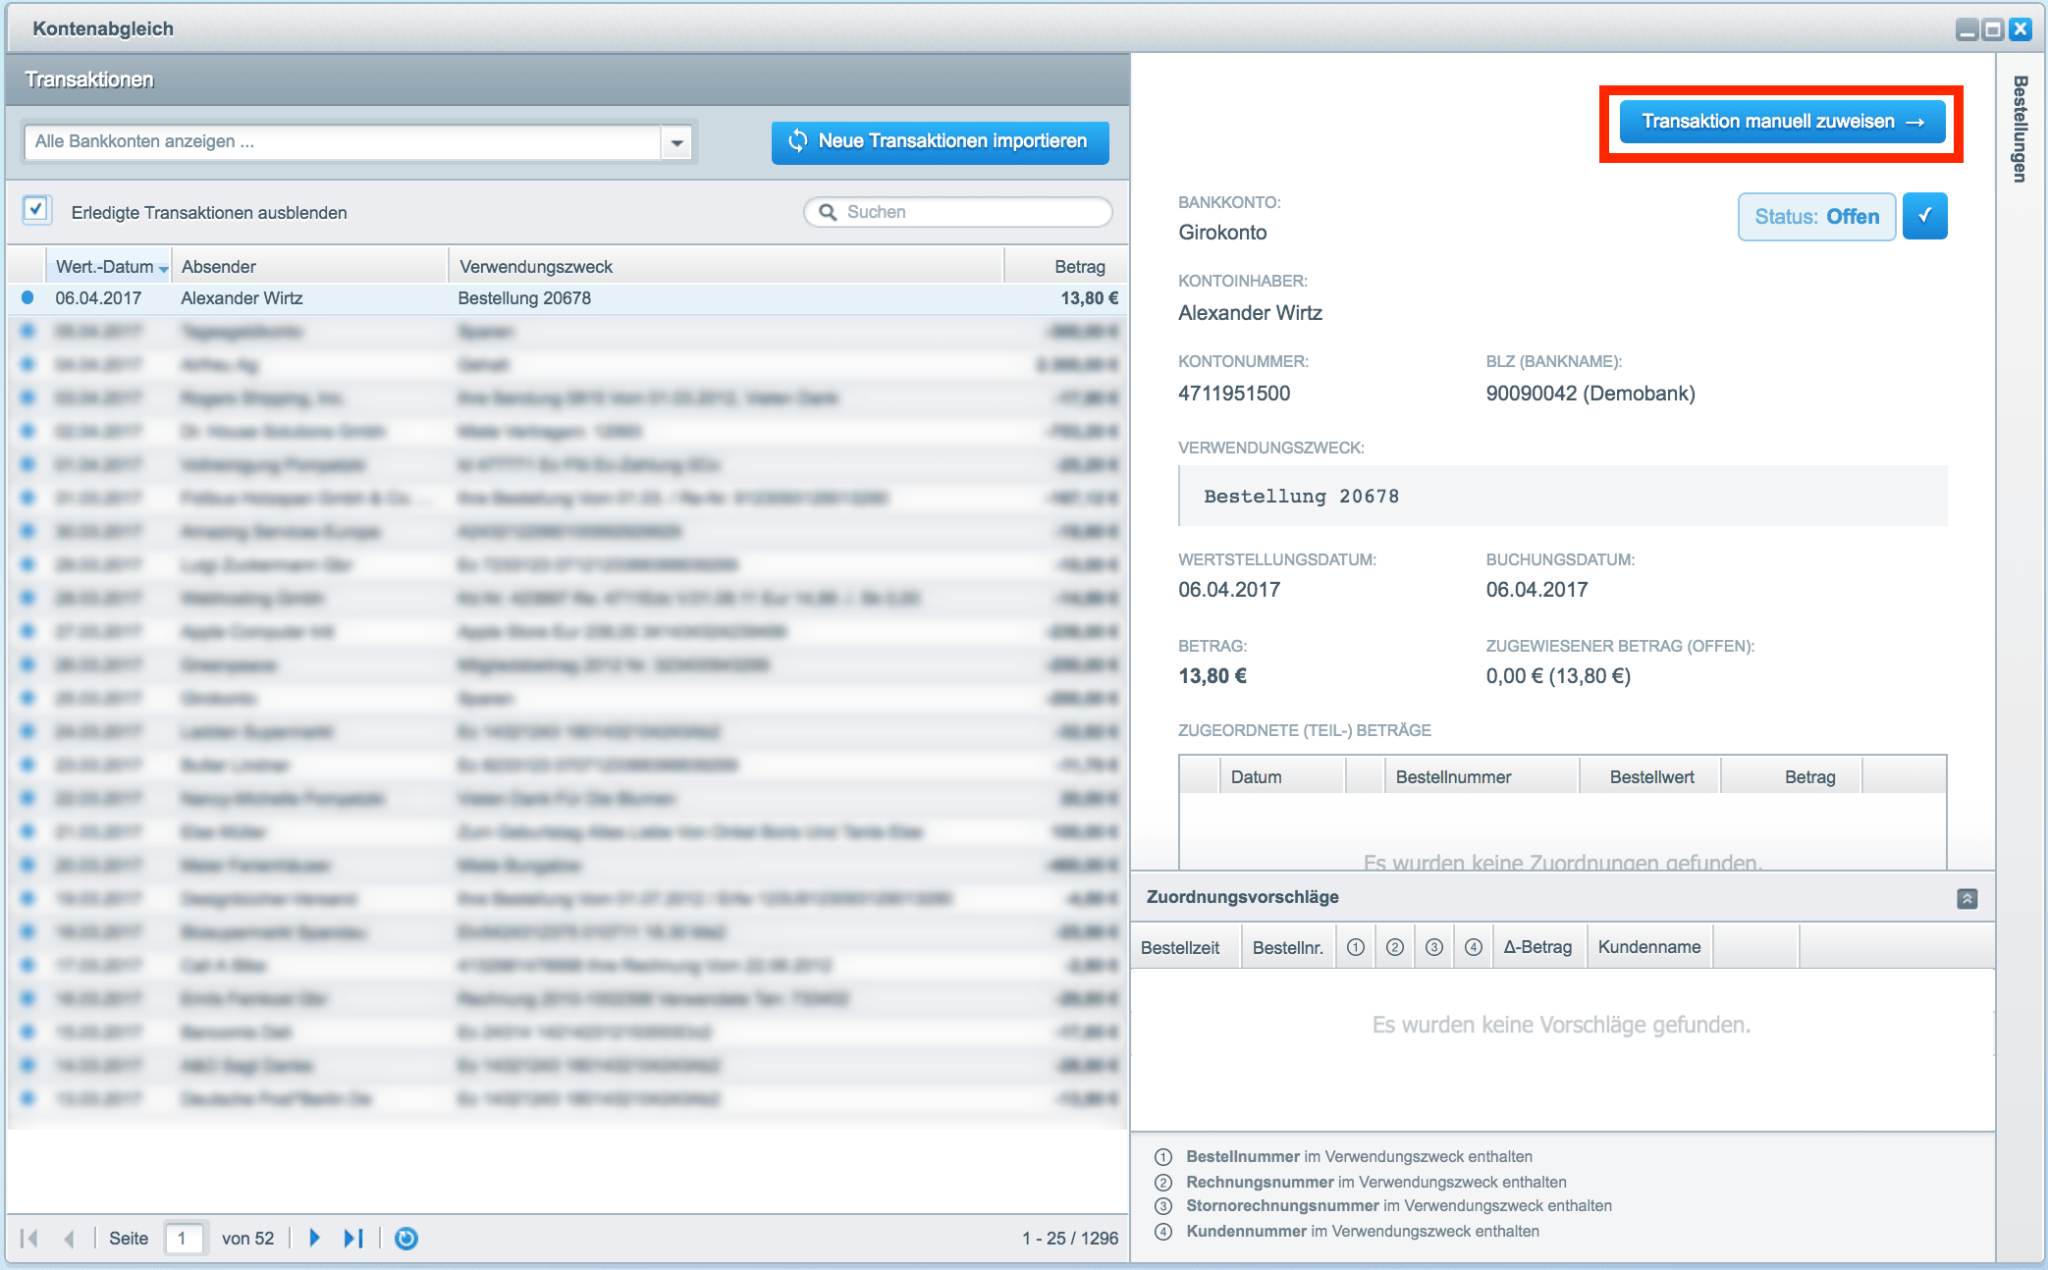Go to next page arrow

314,1239
